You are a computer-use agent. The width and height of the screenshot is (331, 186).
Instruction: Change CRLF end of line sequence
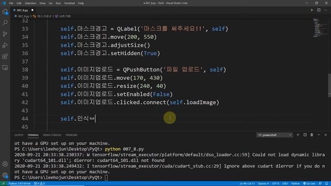click(285, 183)
